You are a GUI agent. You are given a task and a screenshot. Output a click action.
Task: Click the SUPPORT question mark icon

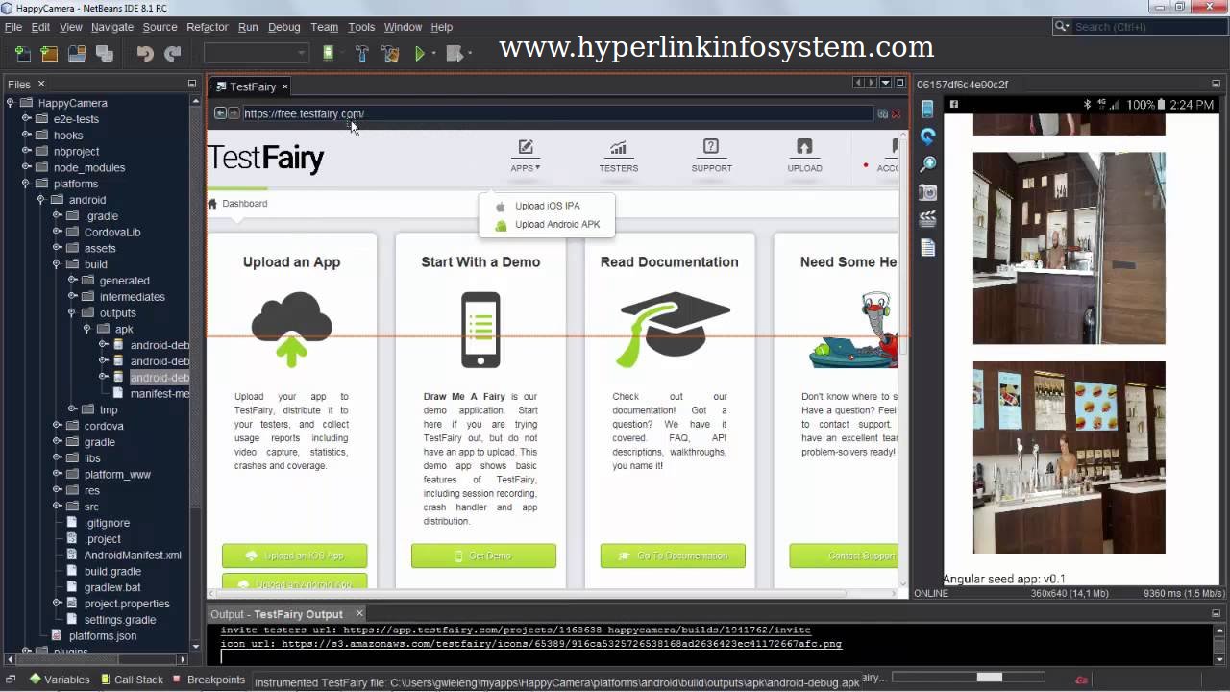pyautogui.click(x=711, y=147)
